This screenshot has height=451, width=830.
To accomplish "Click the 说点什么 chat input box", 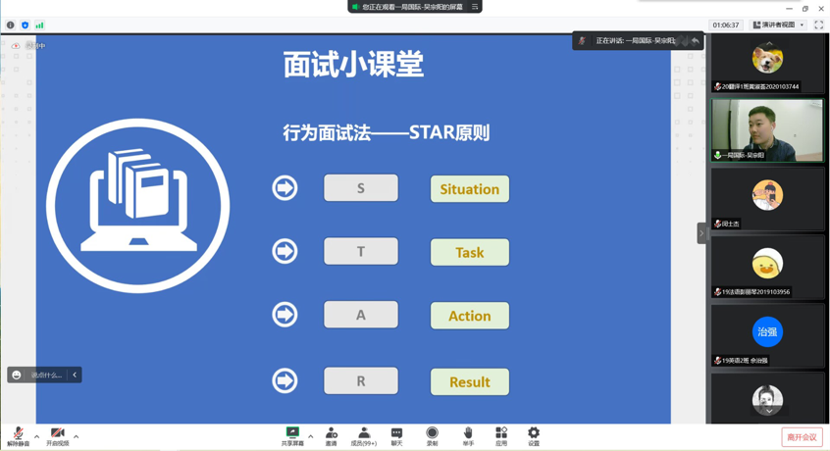I will (46, 375).
